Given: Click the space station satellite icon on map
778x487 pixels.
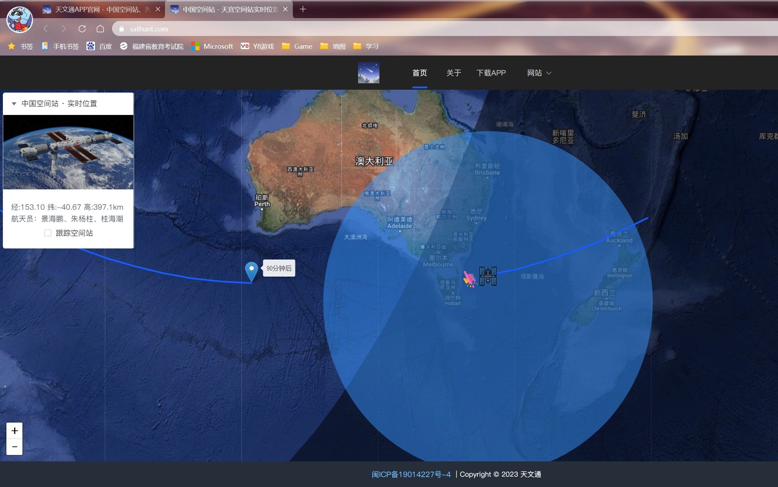Looking at the screenshot, I should pyautogui.click(x=488, y=276).
